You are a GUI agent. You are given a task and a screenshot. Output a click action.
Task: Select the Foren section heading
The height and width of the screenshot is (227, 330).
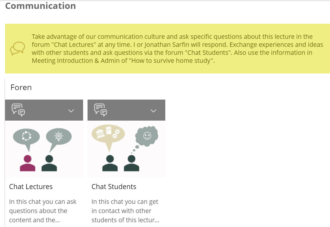click(x=21, y=87)
